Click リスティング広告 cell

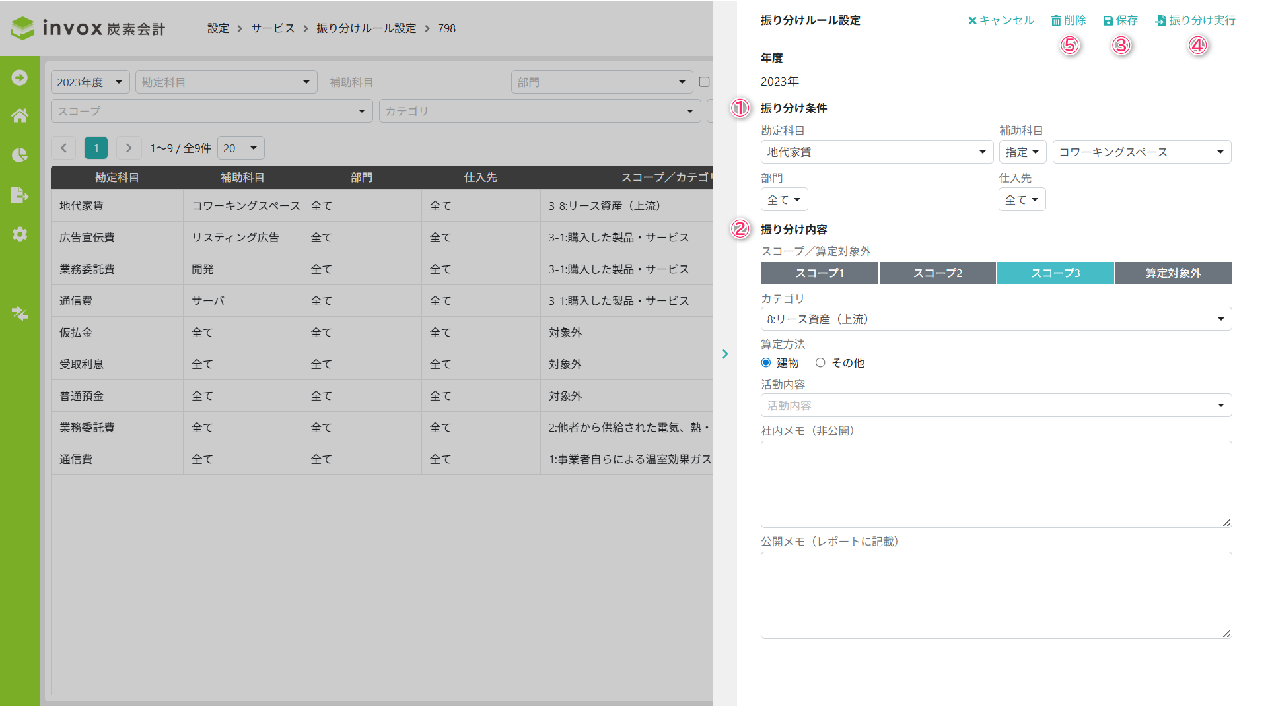click(242, 238)
